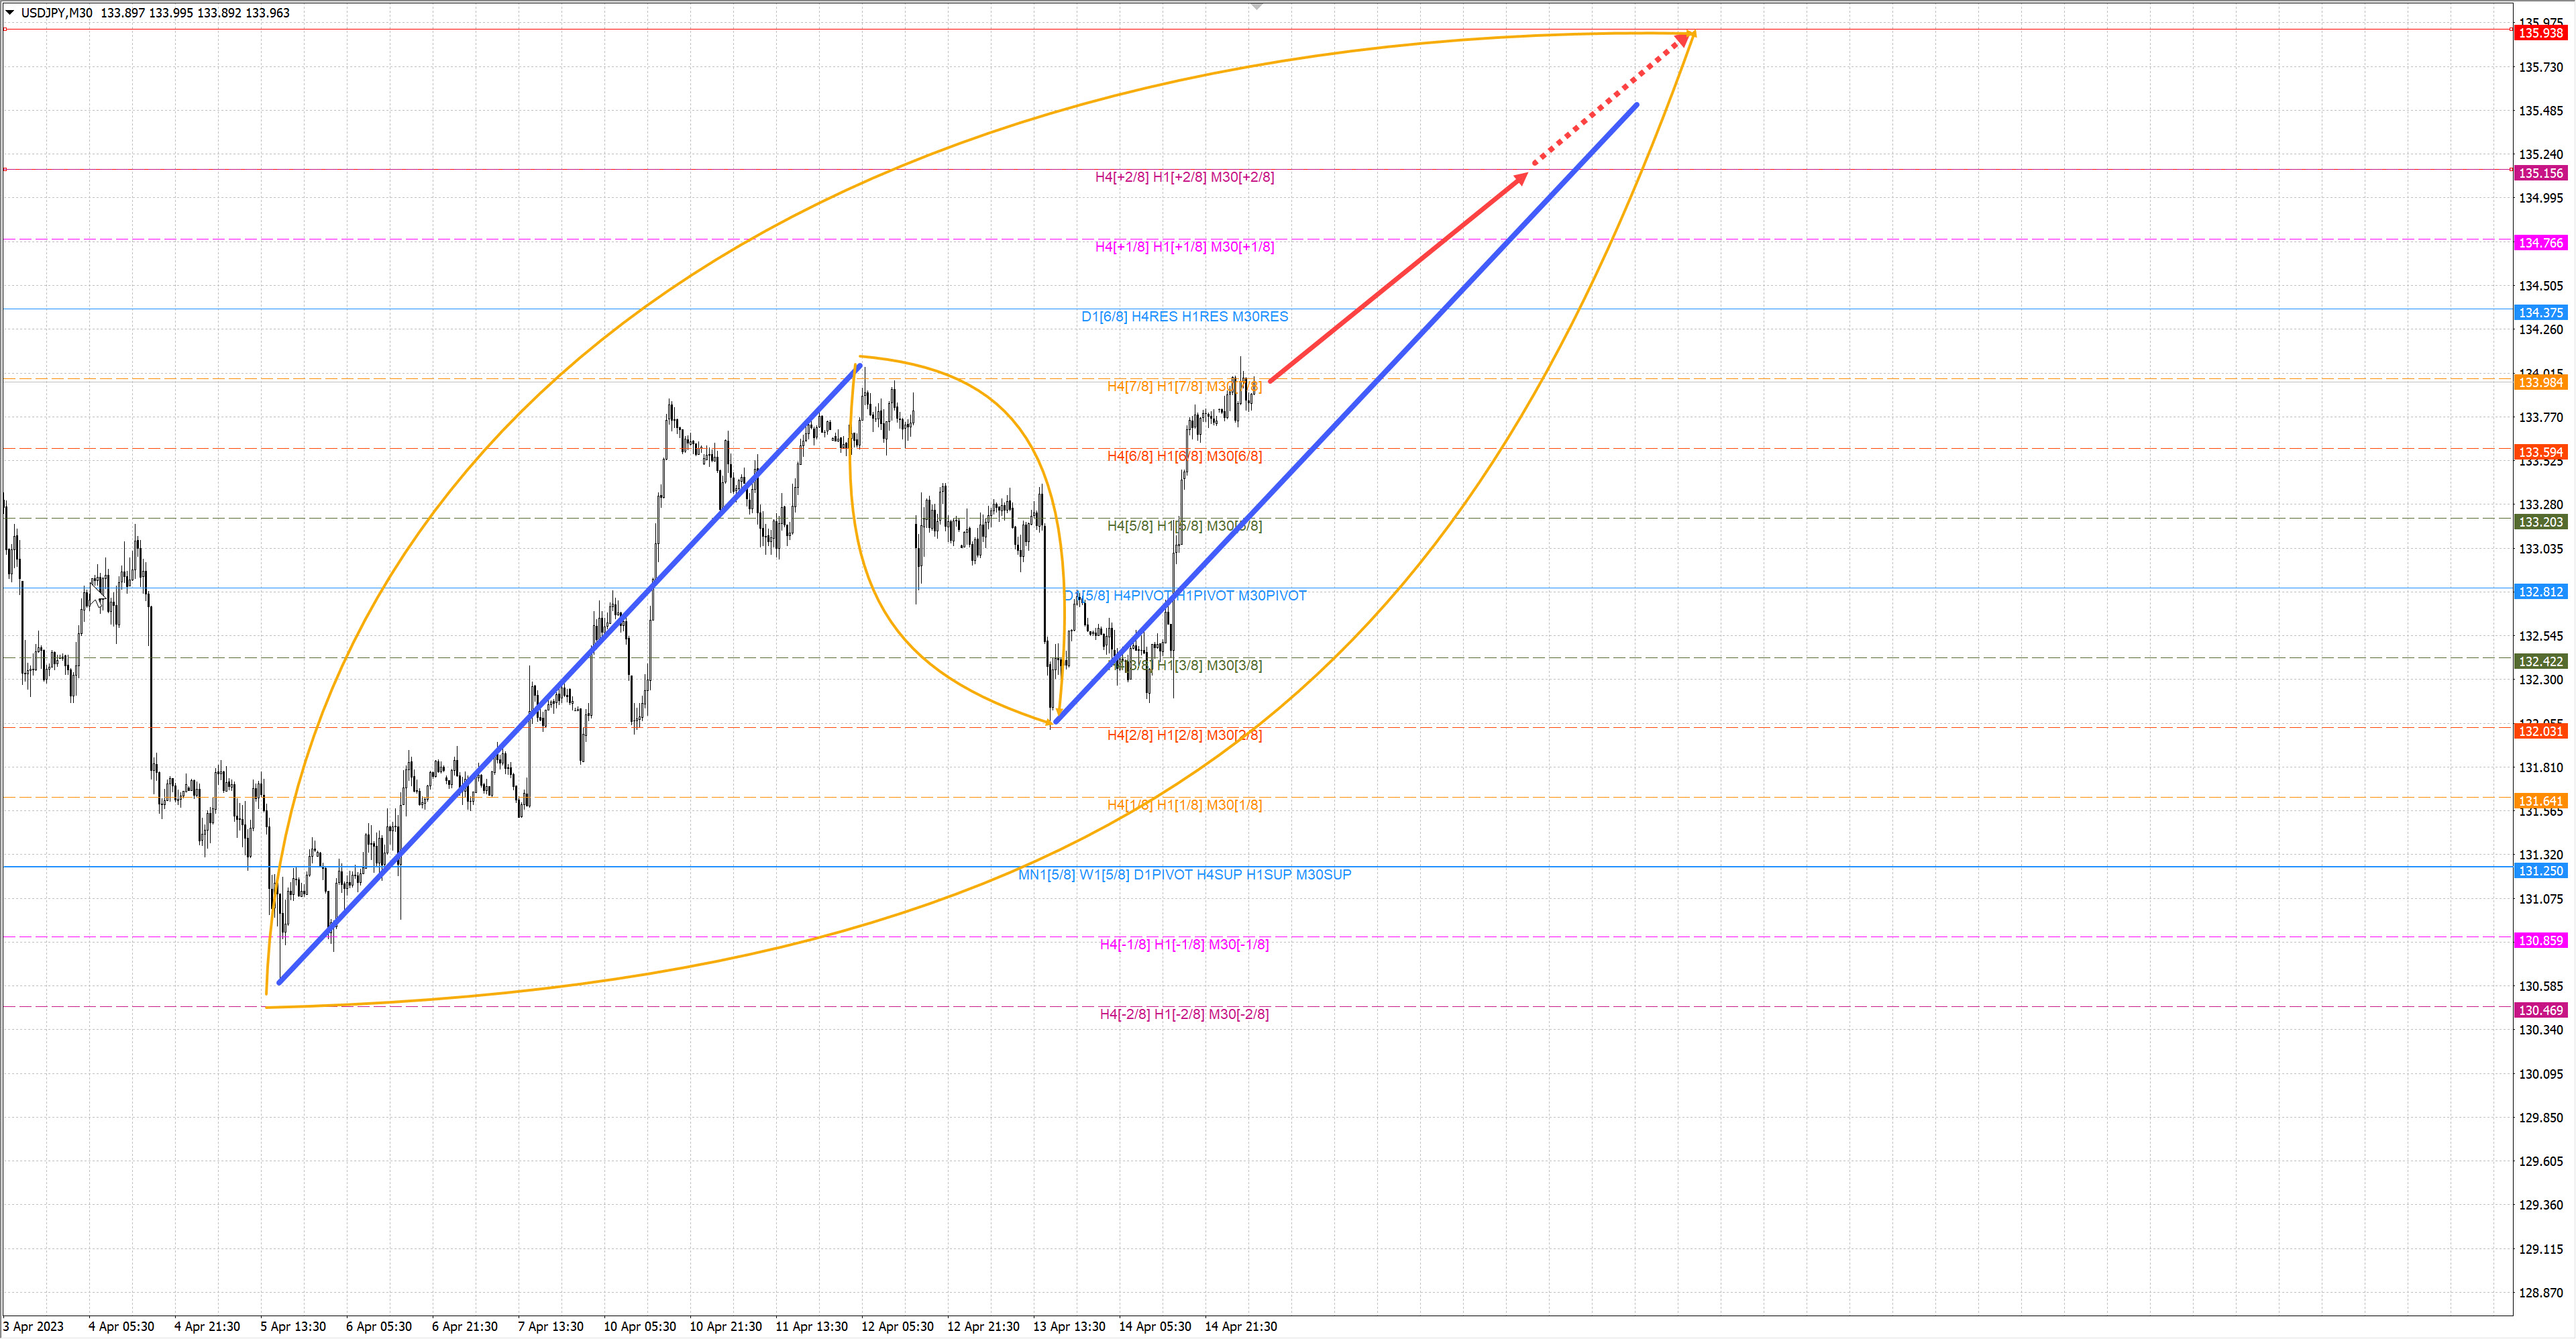Click the blue 134.375 price label

[x=2540, y=313]
